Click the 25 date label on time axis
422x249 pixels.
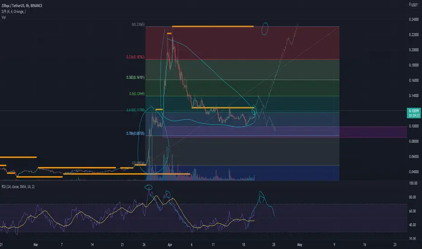pos(273,244)
